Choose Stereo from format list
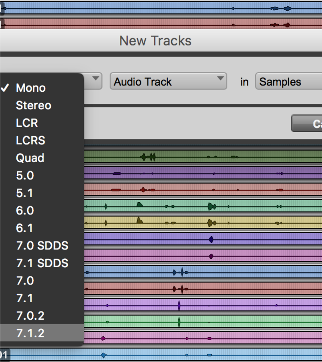 pyautogui.click(x=33, y=105)
